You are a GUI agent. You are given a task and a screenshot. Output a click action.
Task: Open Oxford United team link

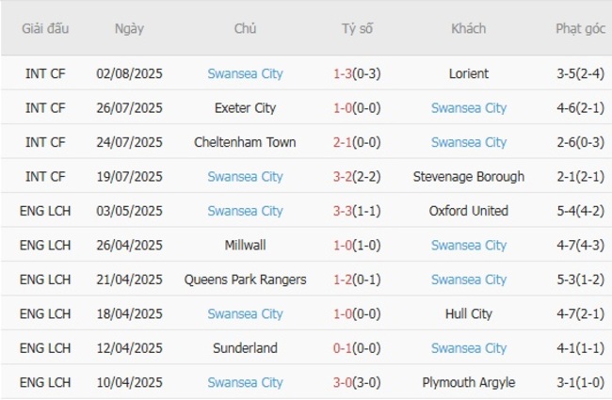point(468,211)
